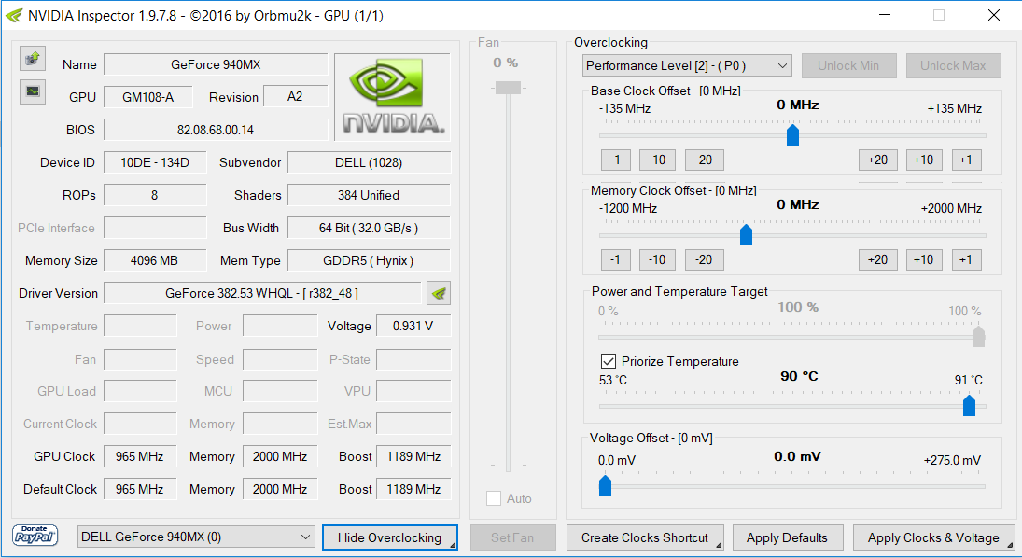Click the ROPs field showing 8
Viewport: 1022px width, 558px height.
pyautogui.click(x=155, y=195)
